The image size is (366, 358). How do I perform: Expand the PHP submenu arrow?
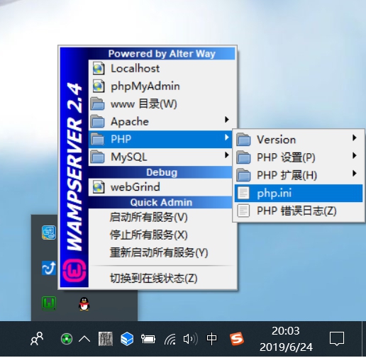(227, 138)
